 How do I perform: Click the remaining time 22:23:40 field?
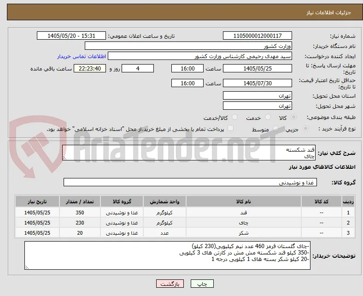click(x=89, y=69)
